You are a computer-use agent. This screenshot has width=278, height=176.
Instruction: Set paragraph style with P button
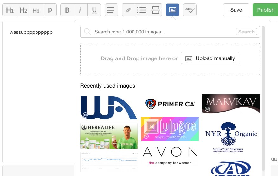pos(50,10)
